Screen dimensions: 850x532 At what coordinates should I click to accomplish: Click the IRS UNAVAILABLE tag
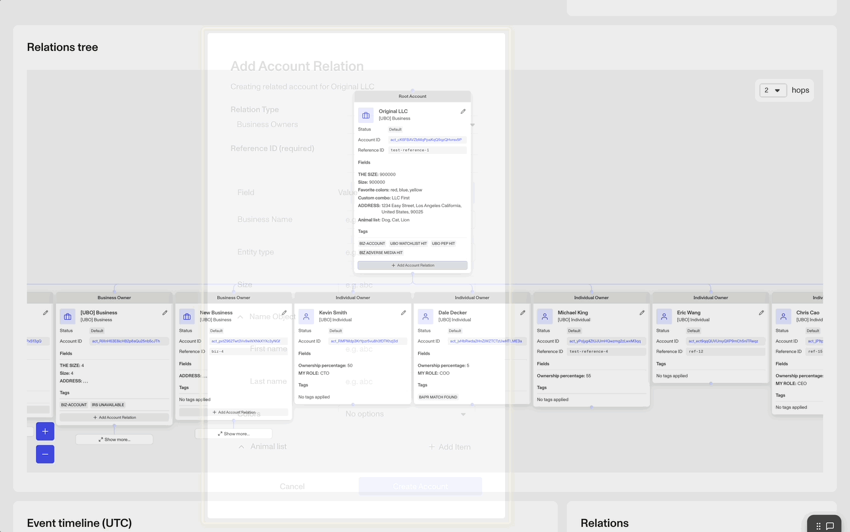coord(108,405)
